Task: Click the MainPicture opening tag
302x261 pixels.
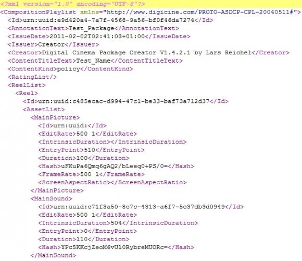Action: tap(55, 117)
